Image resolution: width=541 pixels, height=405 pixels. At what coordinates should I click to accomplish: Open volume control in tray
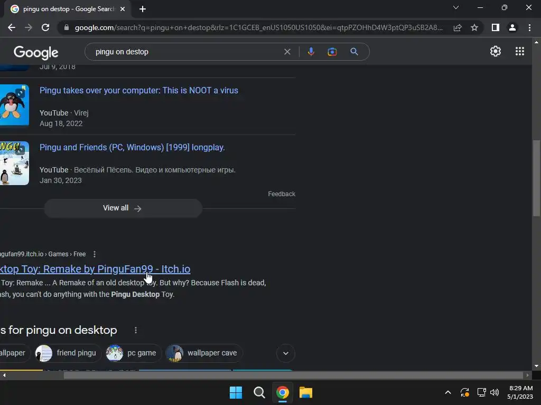pyautogui.click(x=495, y=392)
